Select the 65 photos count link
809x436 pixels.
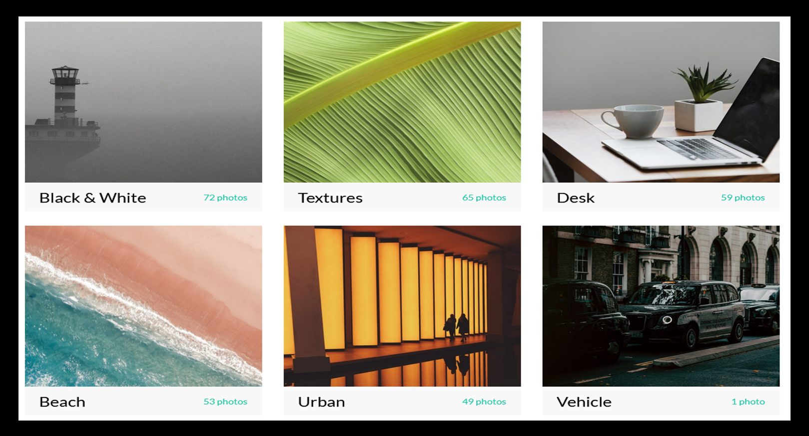point(484,198)
